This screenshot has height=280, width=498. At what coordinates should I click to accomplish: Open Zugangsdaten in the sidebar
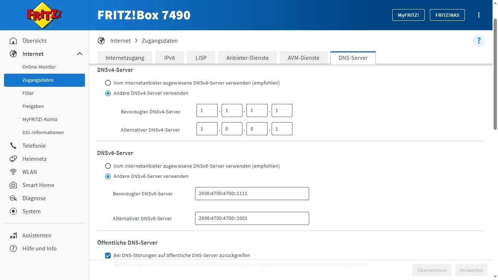44,80
